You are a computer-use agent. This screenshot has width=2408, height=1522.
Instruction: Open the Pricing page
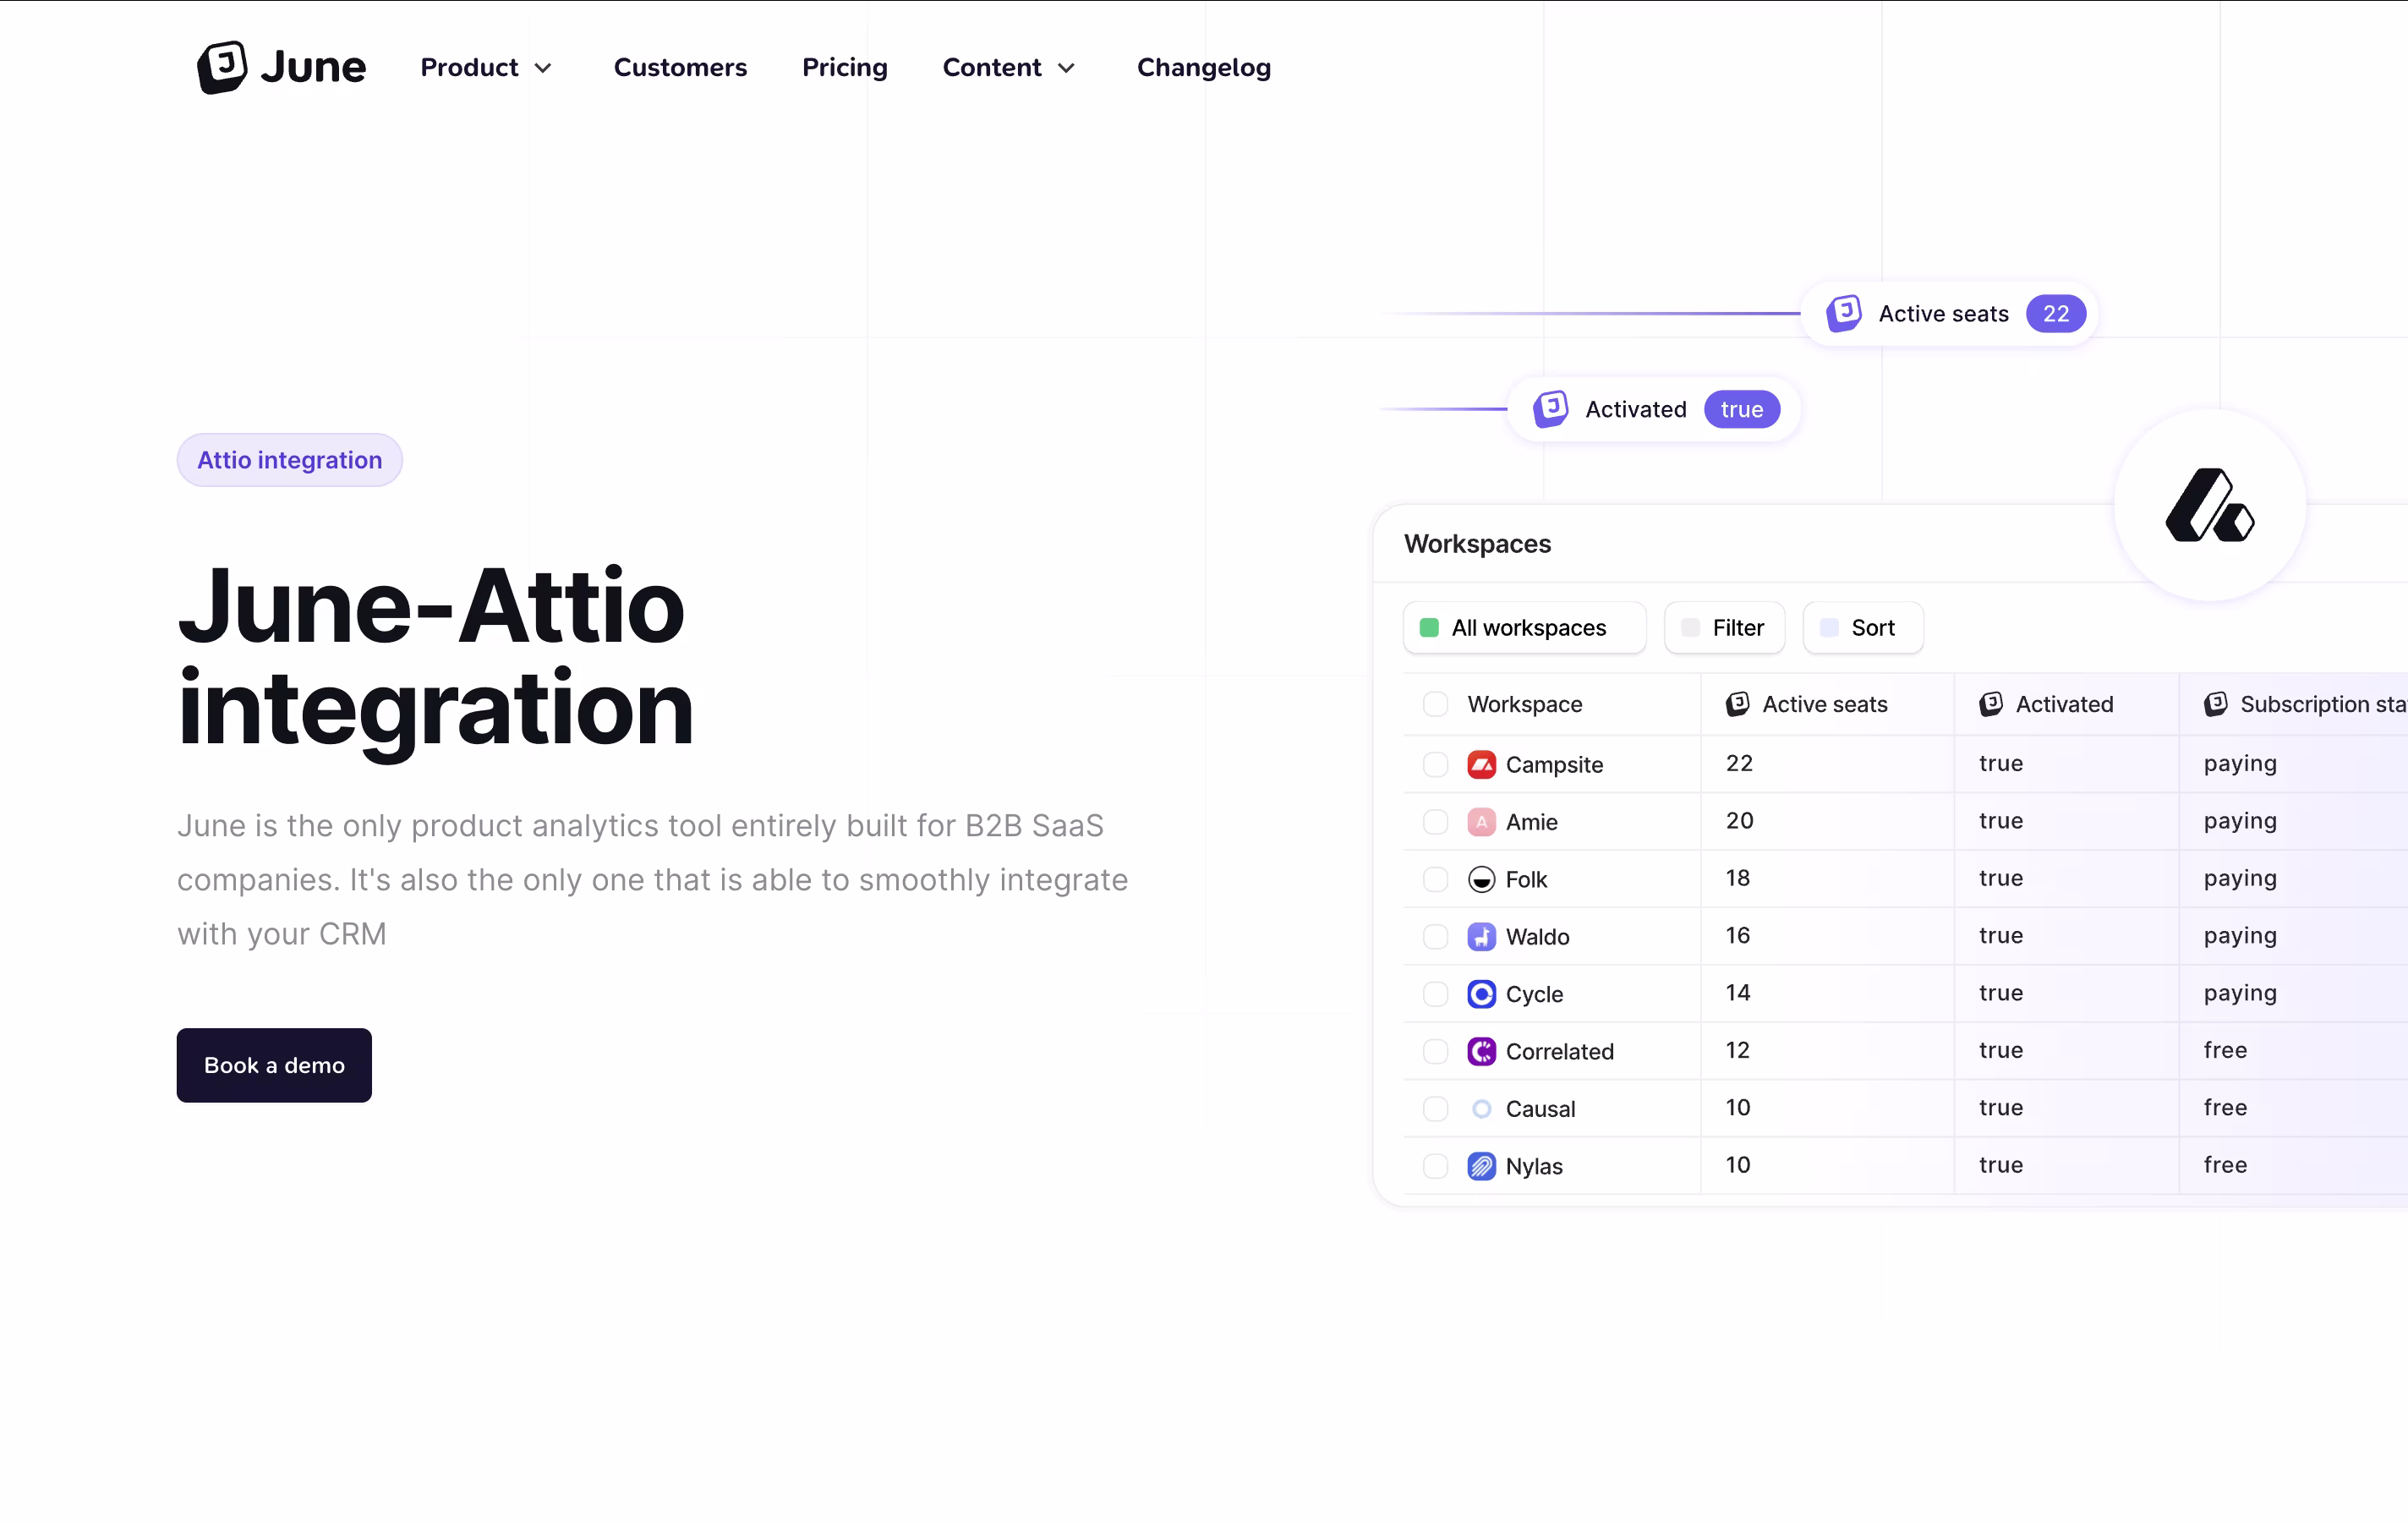pos(844,67)
